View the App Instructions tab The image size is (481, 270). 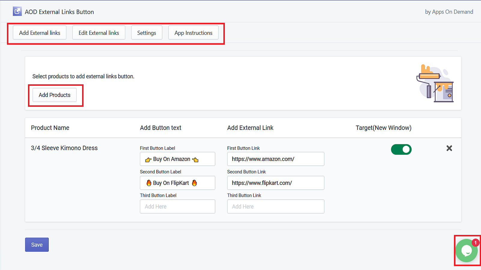pyautogui.click(x=193, y=33)
